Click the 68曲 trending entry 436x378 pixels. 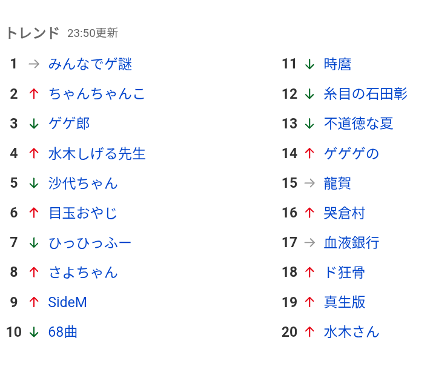point(62,332)
